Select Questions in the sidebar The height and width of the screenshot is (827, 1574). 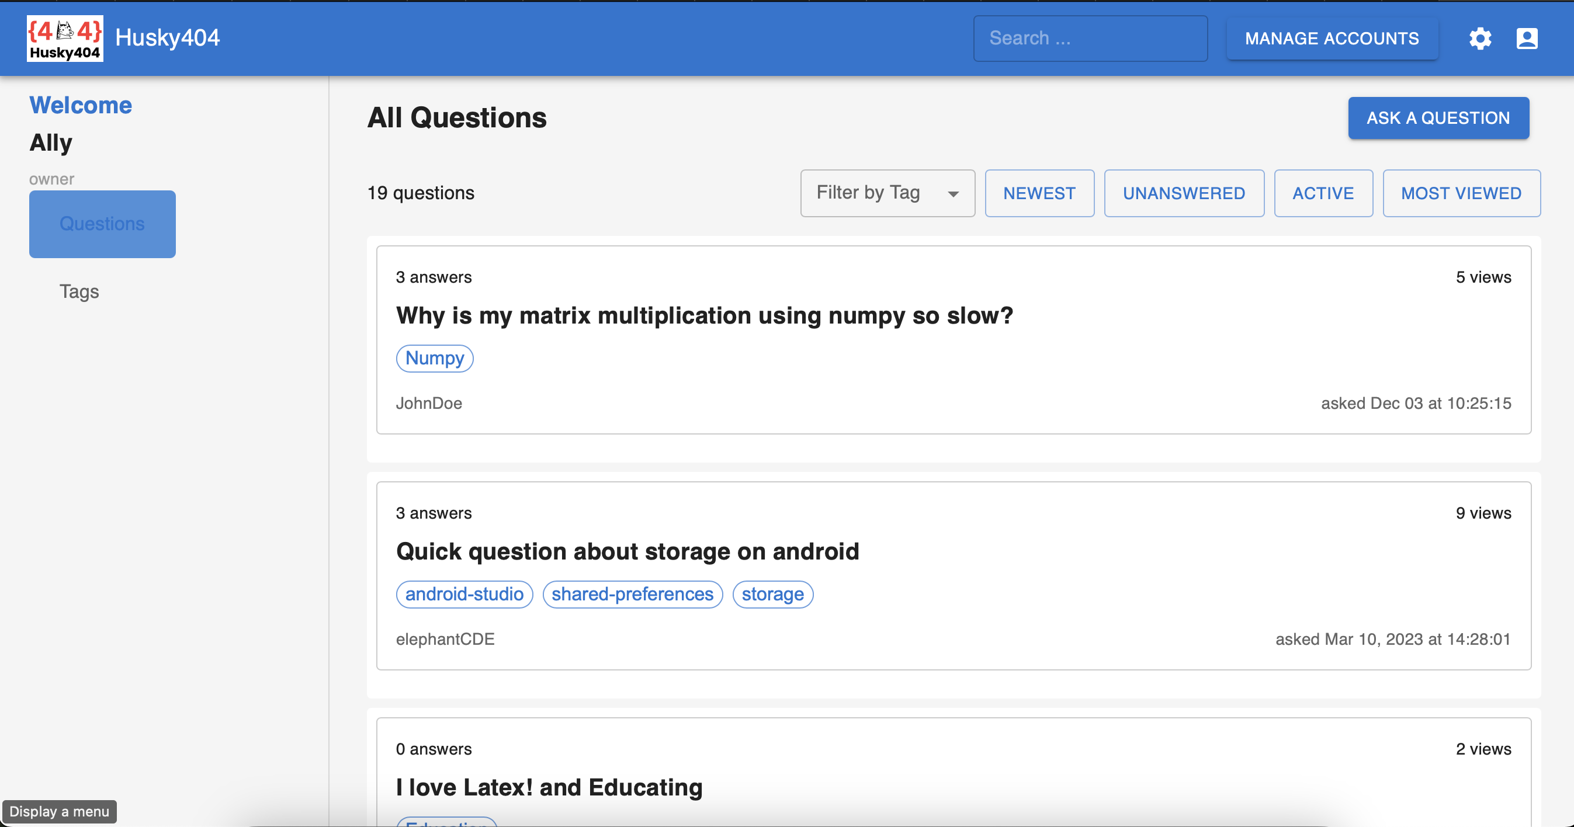click(x=102, y=224)
